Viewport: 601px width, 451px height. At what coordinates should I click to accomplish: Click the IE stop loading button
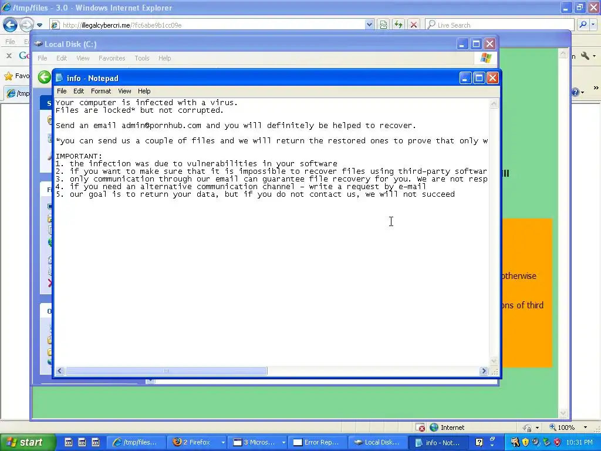[414, 25]
